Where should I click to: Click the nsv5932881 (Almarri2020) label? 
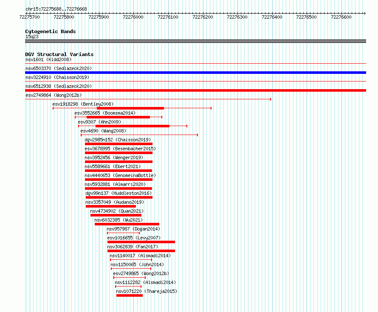click(x=115, y=184)
